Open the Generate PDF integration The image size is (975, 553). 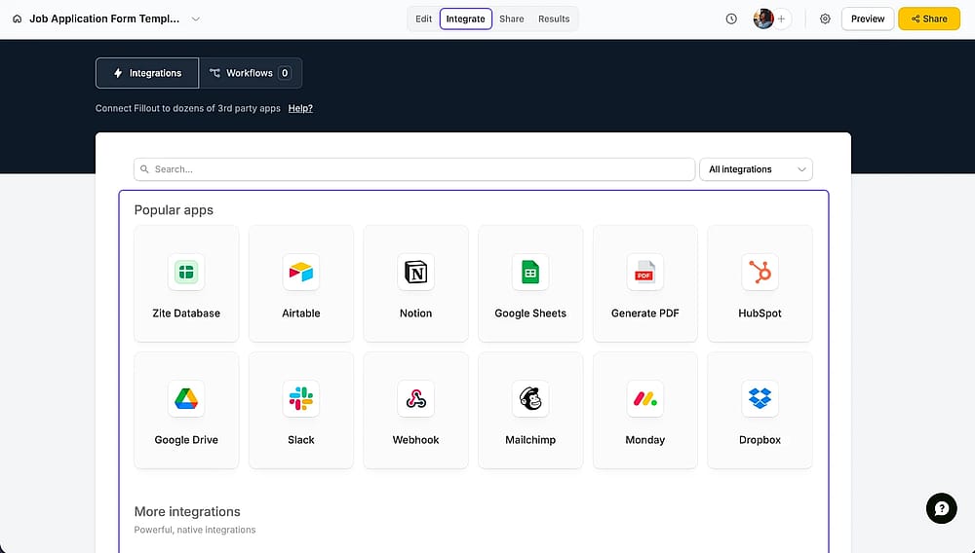click(644, 283)
